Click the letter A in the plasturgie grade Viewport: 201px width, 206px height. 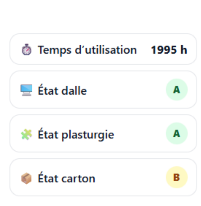[x=177, y=134]
